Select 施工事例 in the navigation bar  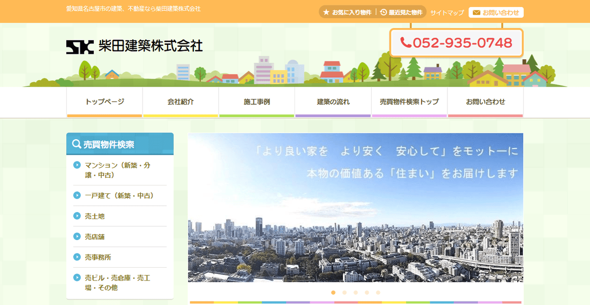(x=257, y=102)
